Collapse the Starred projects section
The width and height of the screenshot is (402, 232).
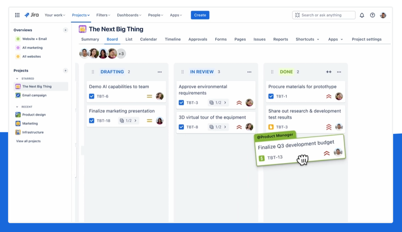point(17,79)
